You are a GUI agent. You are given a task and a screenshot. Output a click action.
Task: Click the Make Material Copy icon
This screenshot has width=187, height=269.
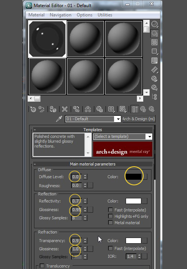click(76, 109)
